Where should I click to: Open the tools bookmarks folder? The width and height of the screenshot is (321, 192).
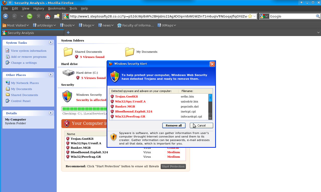pos(67,25)
